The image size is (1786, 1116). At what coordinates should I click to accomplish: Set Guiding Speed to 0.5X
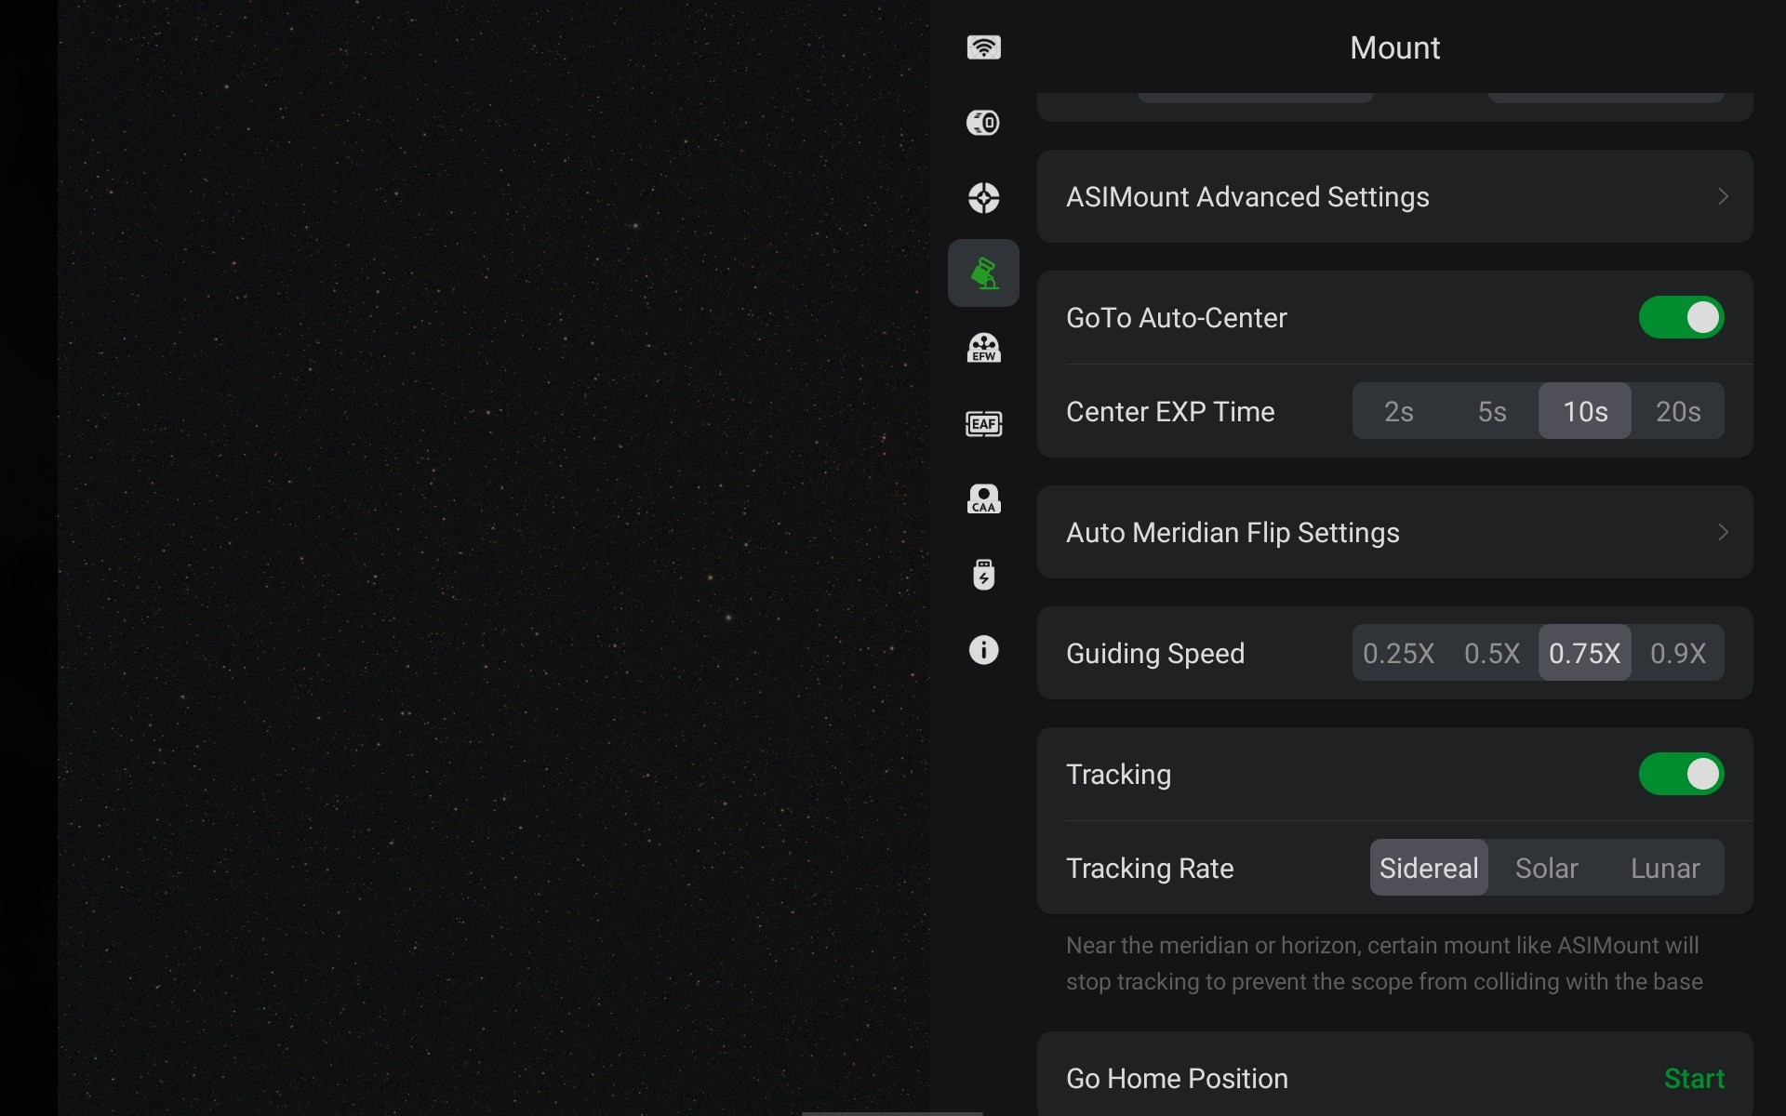(x=1491, y=653)
